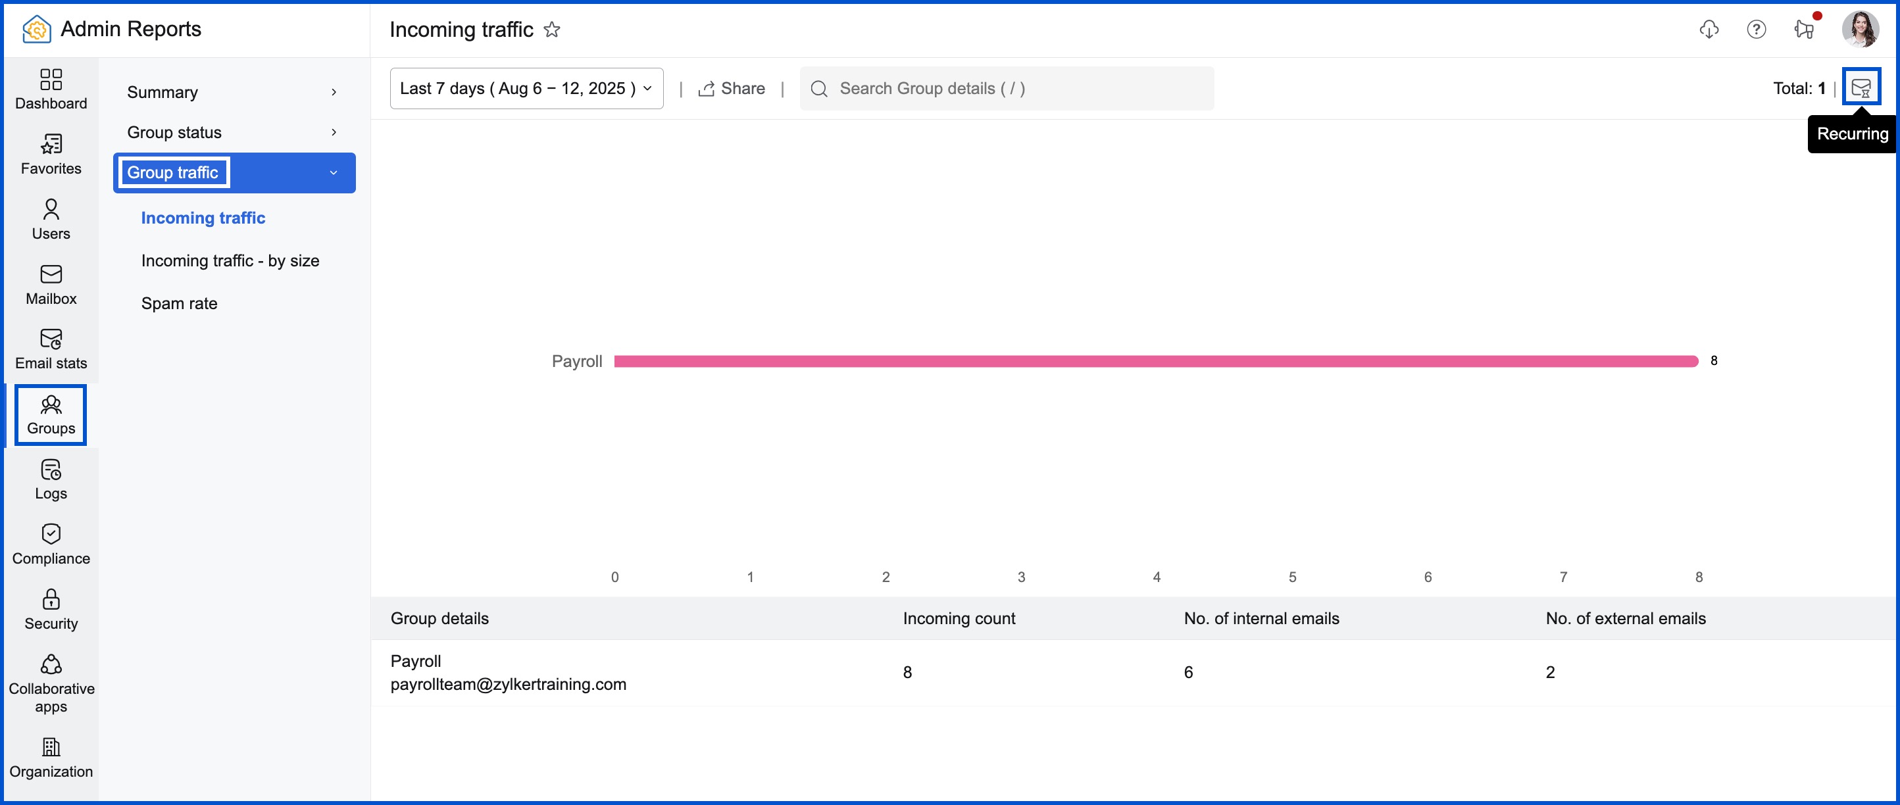Screen dimensions: 1900x805
Task: Open the Spam rate report
Action: click(179, 303)
